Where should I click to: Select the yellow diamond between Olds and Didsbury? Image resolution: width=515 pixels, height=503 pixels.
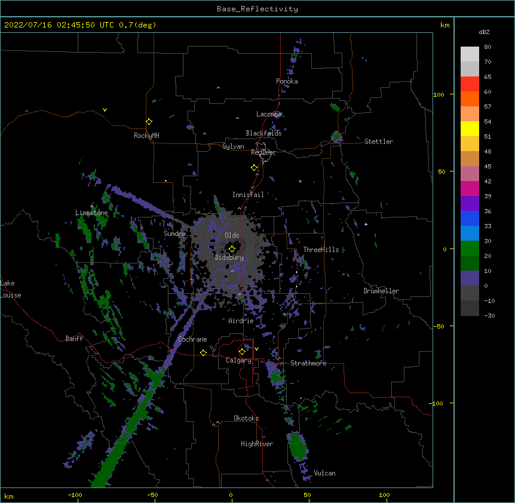232,249
